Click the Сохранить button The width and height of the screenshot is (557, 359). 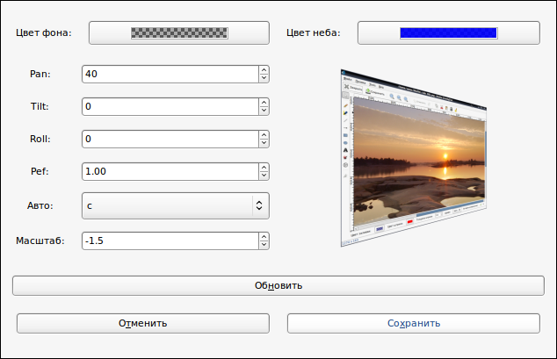[x=414, y=323]
